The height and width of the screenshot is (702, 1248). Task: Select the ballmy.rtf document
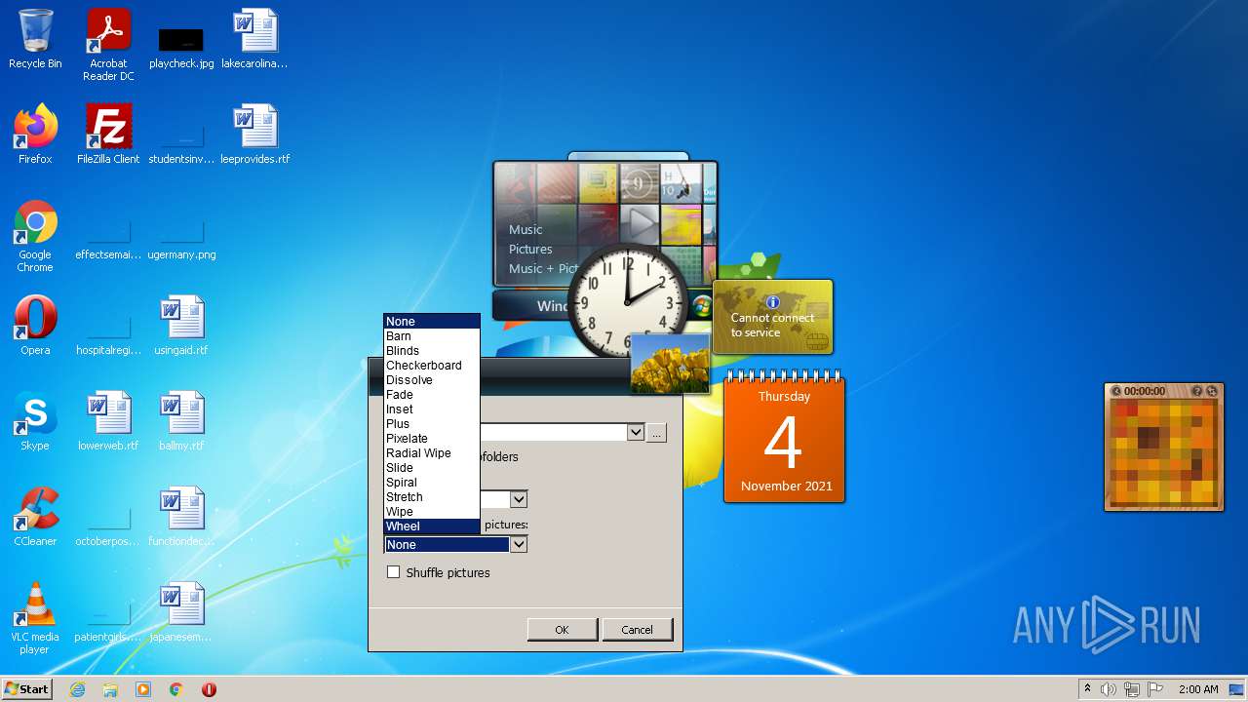tap(181, 421)
